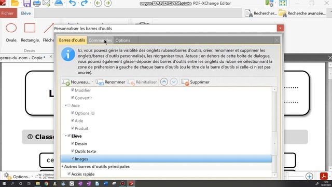Open File Explorer from the taskbar
Screen dimensions: 332x187
[38, 183]
